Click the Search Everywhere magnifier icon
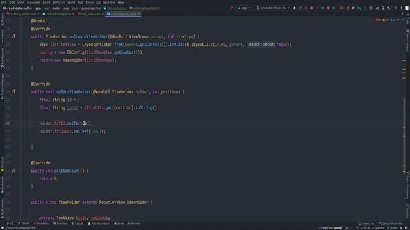Image resolution: width=410 pixels, height=230 pixels. pos(396,8)
